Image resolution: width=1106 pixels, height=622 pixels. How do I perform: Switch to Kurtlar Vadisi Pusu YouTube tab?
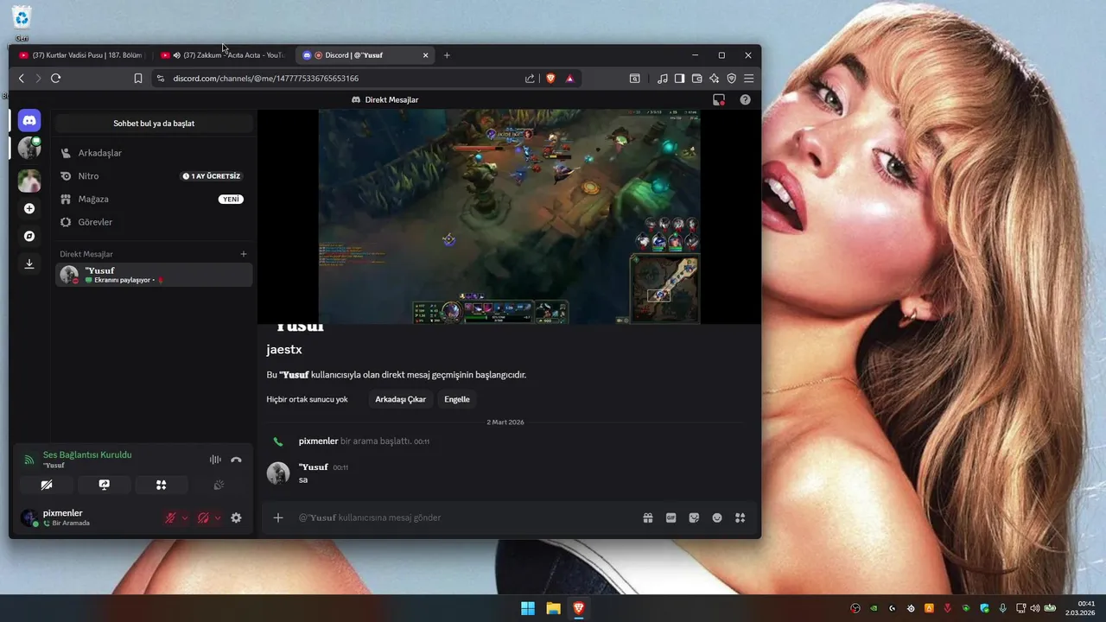pyautogui.click(x=81, y=55)
